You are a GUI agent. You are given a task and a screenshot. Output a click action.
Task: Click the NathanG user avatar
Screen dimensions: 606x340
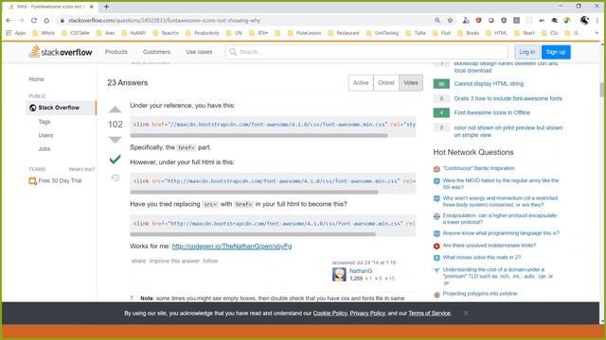tap(339, 275)
